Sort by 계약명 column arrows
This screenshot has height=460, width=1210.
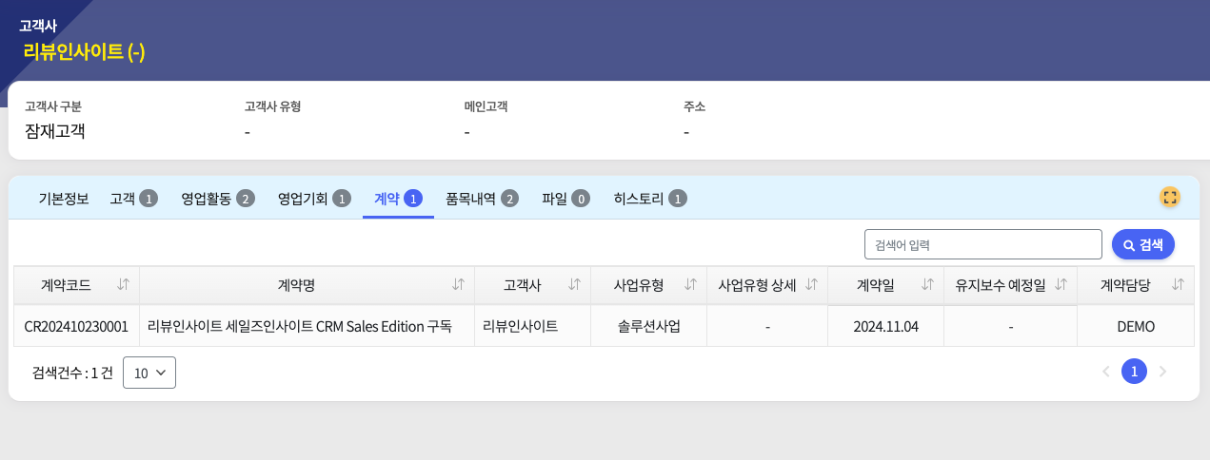coord(458,285)
